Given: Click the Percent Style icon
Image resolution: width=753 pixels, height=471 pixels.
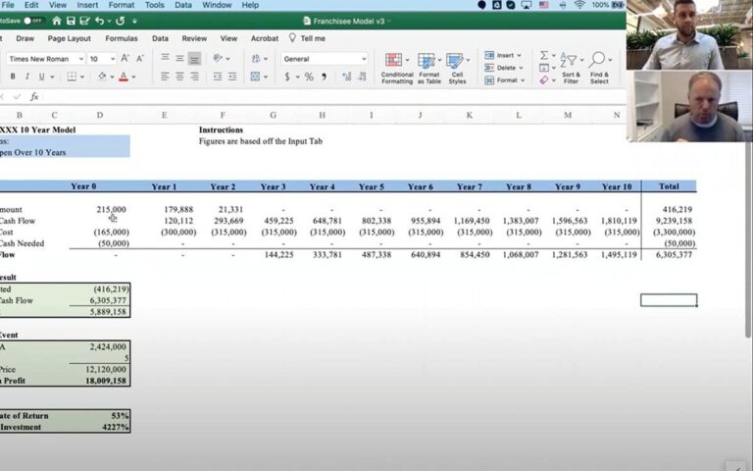Looking at the screenshot, I should (x=309, y=77).
